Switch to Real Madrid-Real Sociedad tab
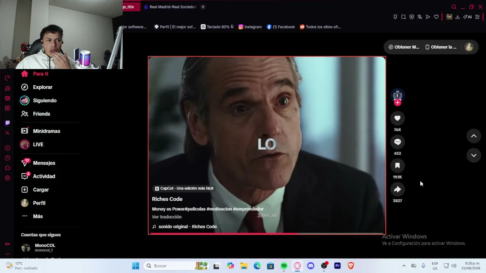Image resolution: width=486 pixels, height=273 pixels. click(170, 7)
